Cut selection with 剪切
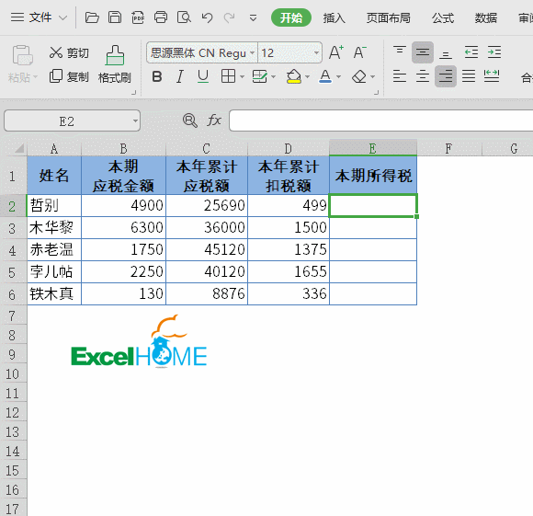This screenshot has width=533, height=516. tap(69, 52)
